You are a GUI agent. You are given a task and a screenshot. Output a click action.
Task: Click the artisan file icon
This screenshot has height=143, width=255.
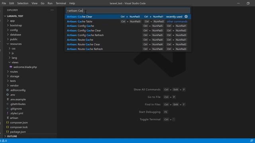8,118
